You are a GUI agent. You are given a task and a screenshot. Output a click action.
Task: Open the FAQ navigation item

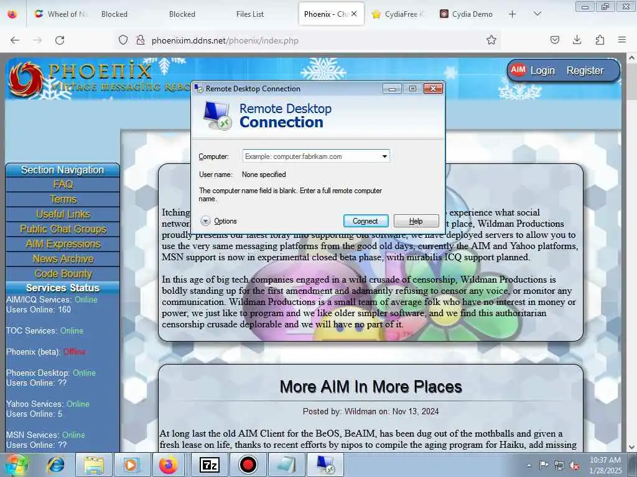click(63, 184)
